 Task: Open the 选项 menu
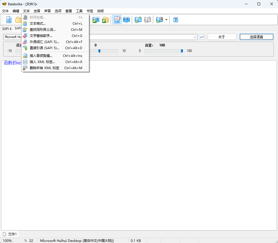point(58,11)
